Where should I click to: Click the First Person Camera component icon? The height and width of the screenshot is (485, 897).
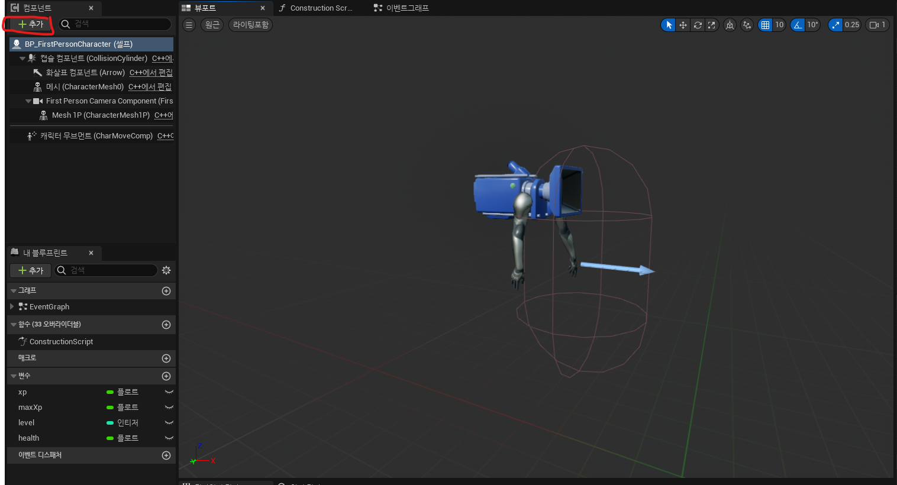pos(38,101)
